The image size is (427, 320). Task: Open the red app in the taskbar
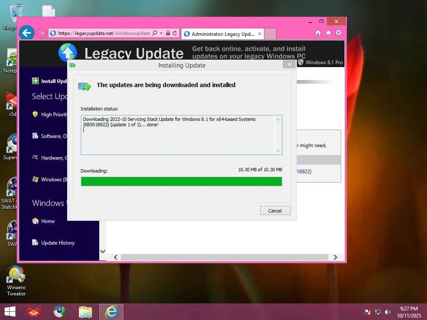[x=34, y=312]
